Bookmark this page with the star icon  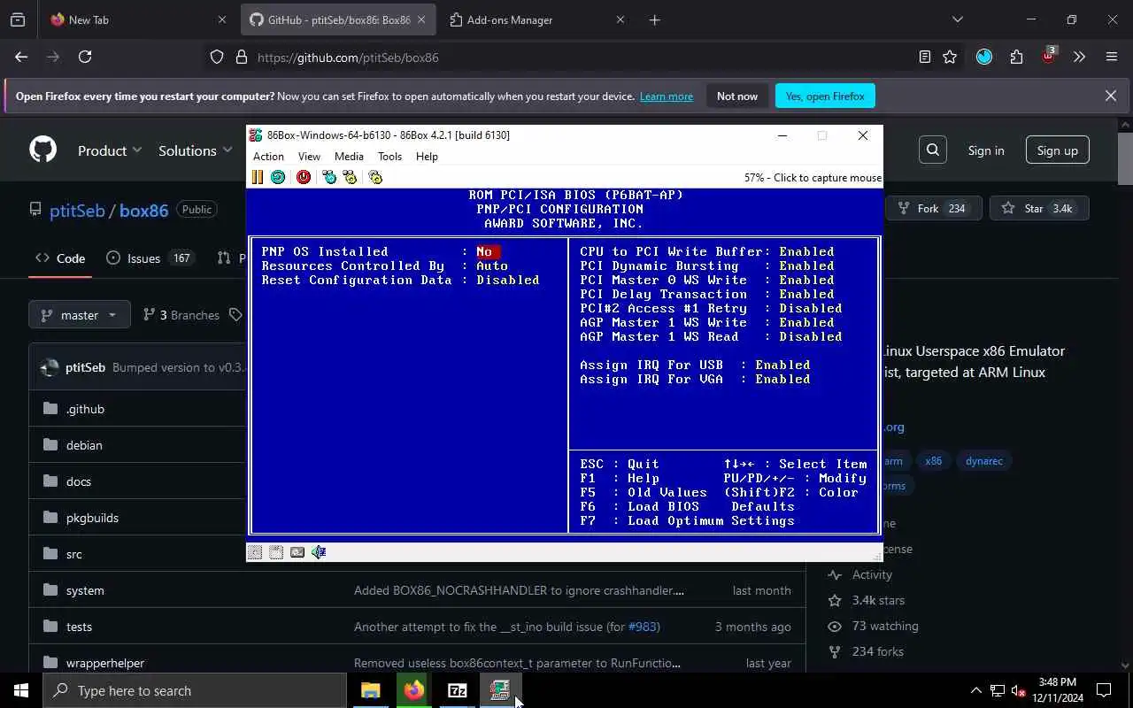[950, 57]
